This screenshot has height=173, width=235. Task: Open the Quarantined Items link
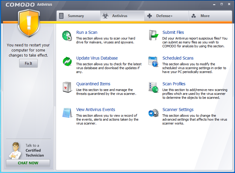tap(93, 84)
